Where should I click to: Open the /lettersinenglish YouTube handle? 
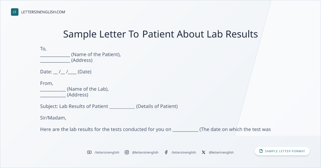click(x=107, y=152)
